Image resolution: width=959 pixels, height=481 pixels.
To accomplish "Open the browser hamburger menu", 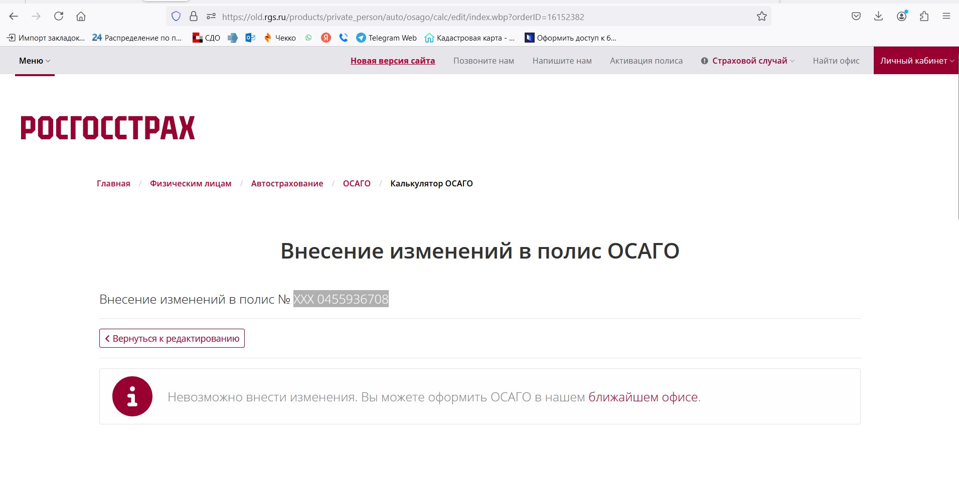I will pos(946,17).
